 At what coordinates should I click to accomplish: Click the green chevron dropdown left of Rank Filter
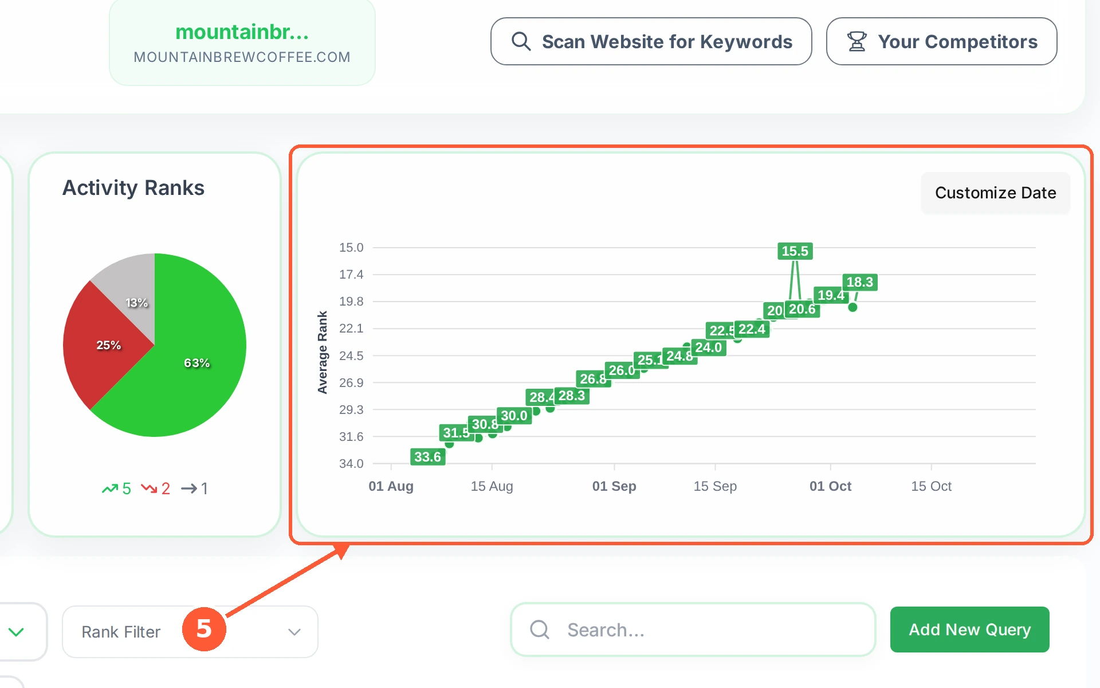coord(16,632)
